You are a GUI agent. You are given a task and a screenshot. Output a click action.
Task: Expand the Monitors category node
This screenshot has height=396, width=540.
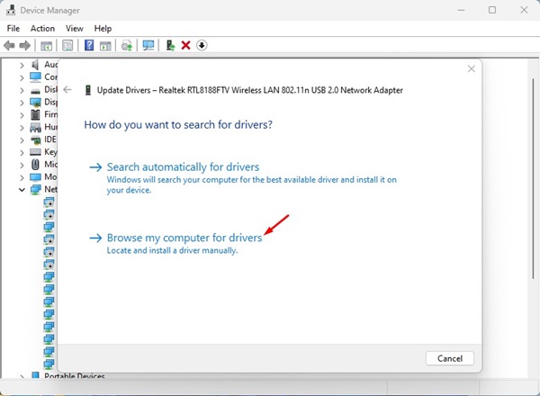[x=22, y=177]
